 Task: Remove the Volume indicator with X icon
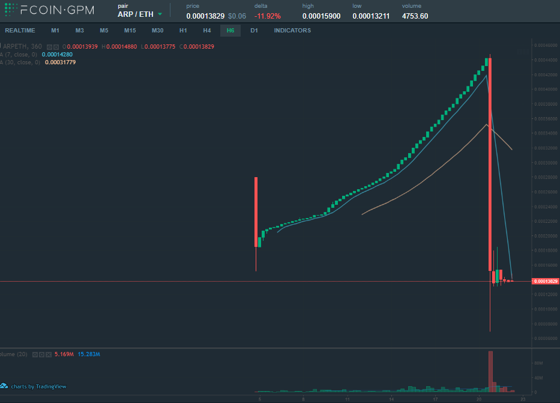49,354
